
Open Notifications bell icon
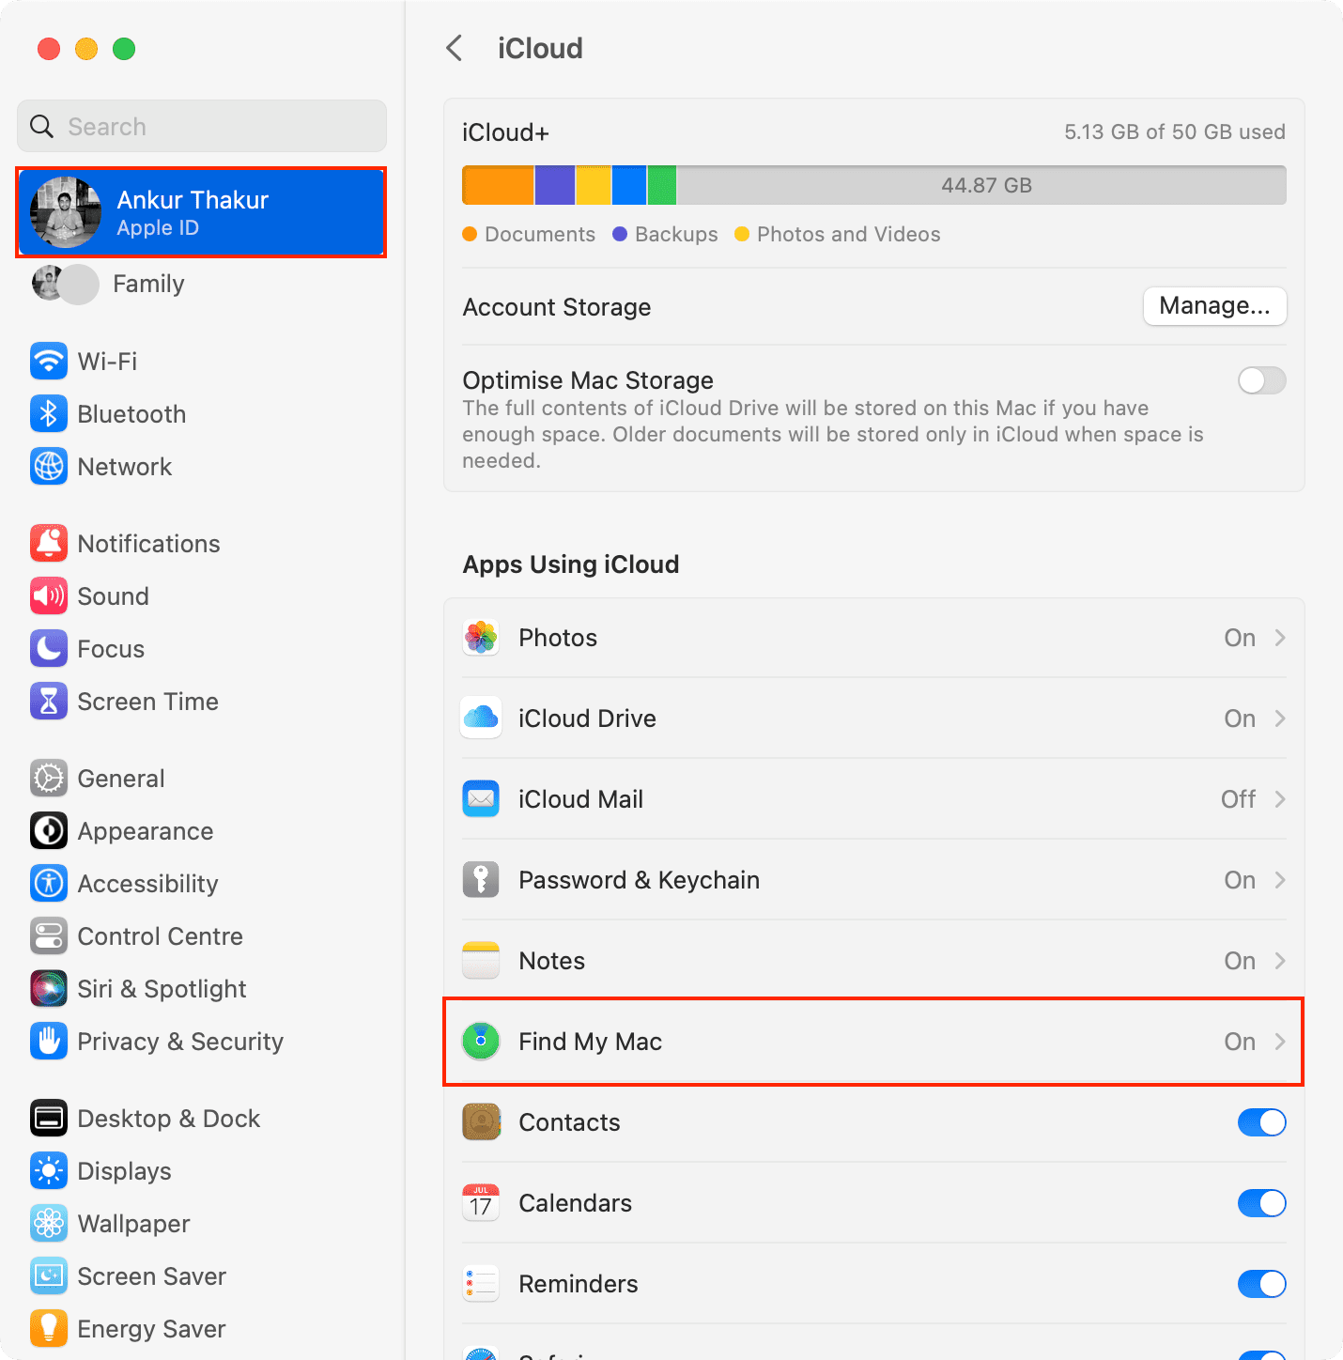tap(49, 543)
